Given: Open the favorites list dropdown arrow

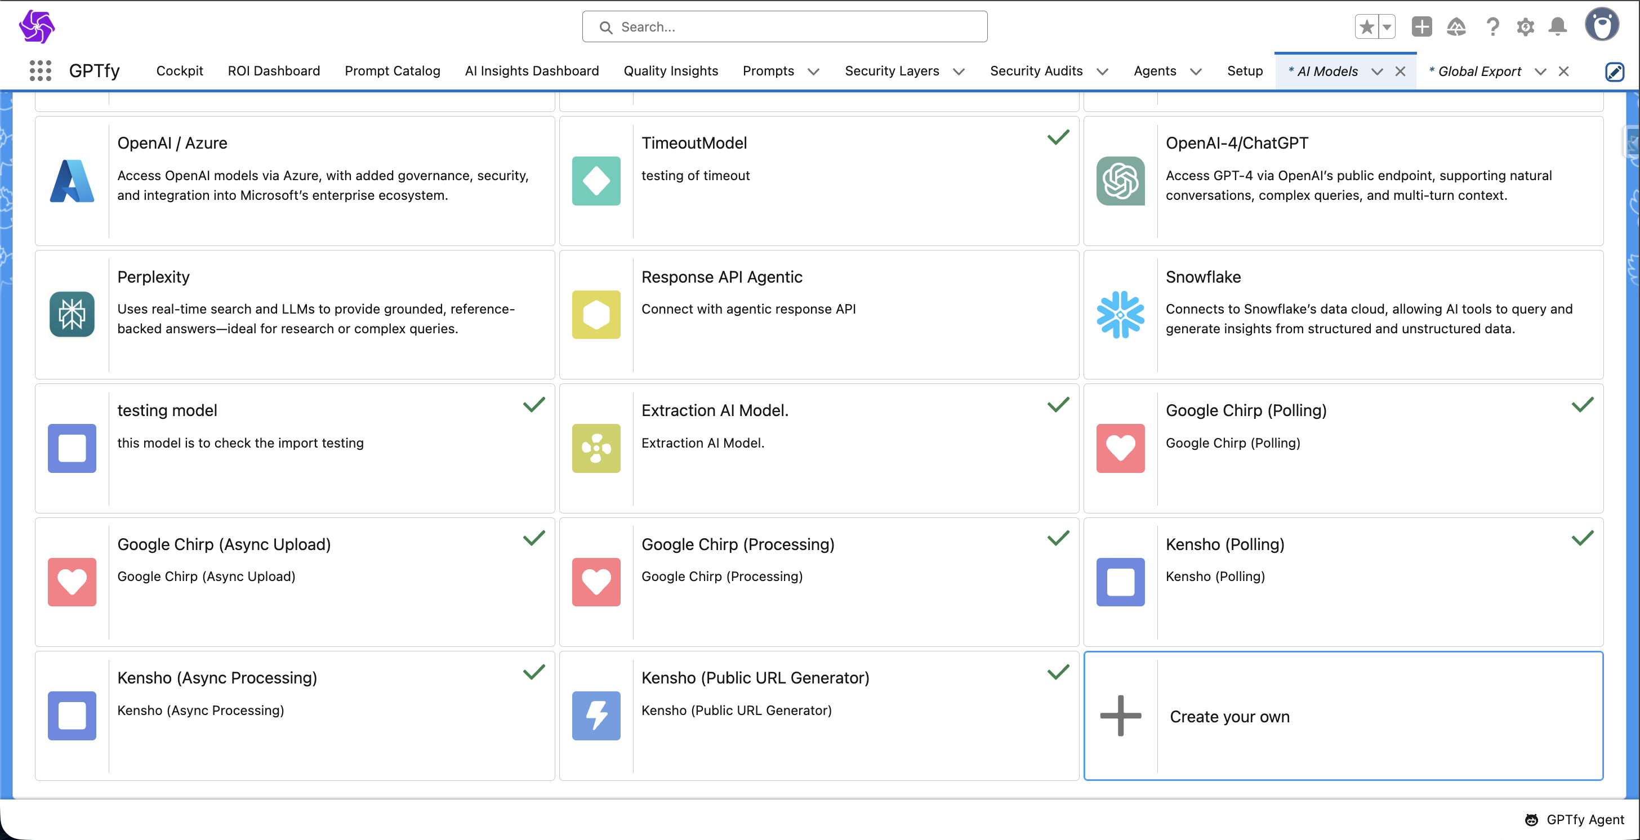Looking at the screenshot, I should (1387, 26).
